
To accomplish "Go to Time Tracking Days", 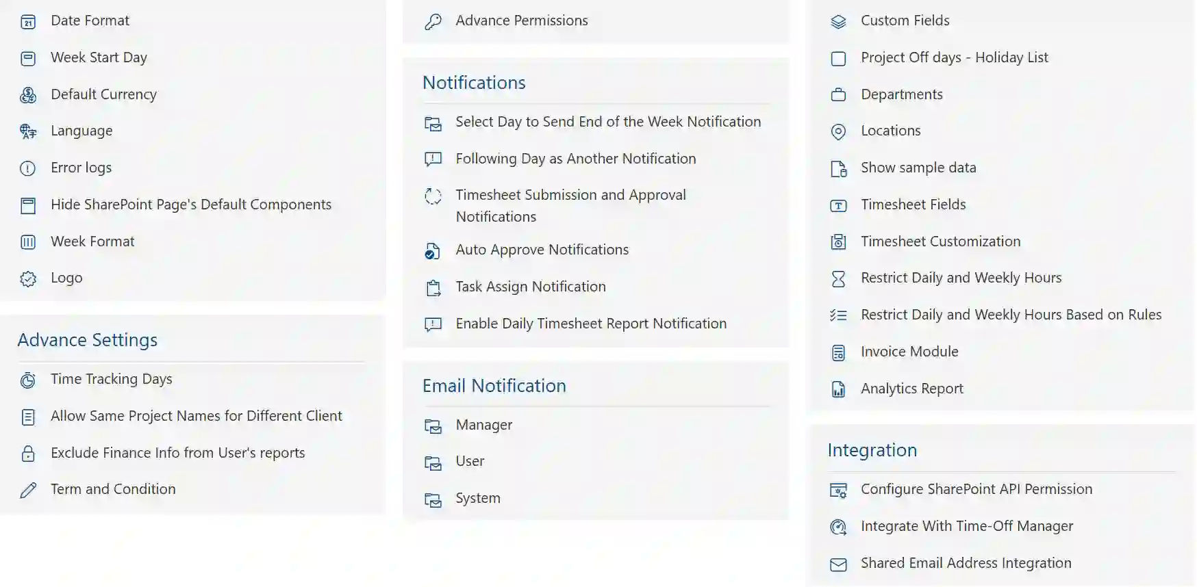I will tap(111, 379).
